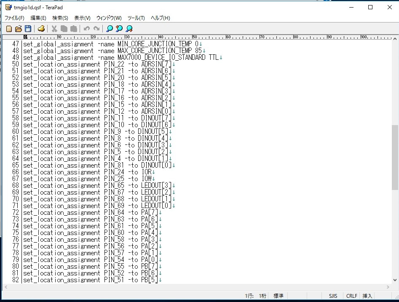The height and width of the screenshot is (302, 399).
Task: Click the line assigning PIN_55 to PB[7]
Action: click(91, 266)
